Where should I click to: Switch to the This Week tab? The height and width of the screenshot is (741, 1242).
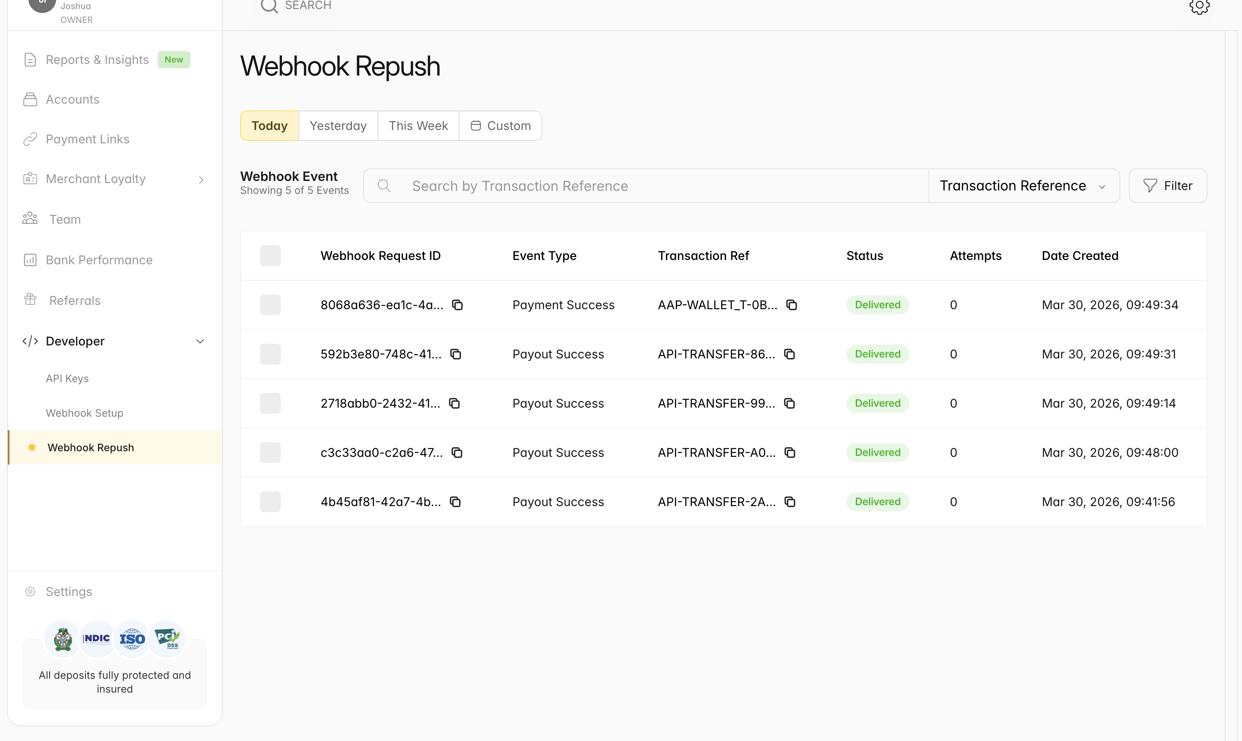point(418,126)
